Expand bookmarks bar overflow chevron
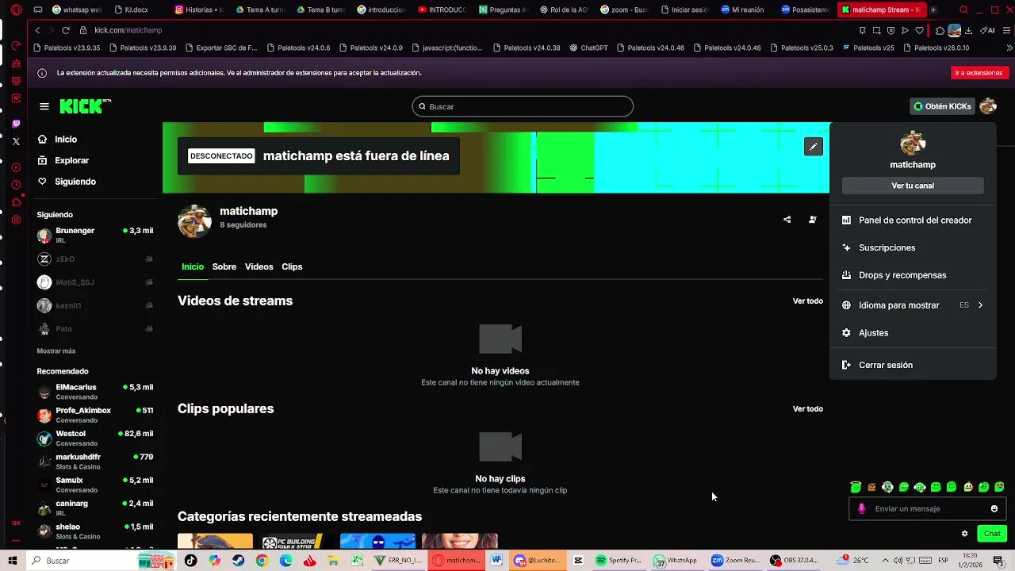Viewport: 1015px width, 571px height. [1009, 48]
